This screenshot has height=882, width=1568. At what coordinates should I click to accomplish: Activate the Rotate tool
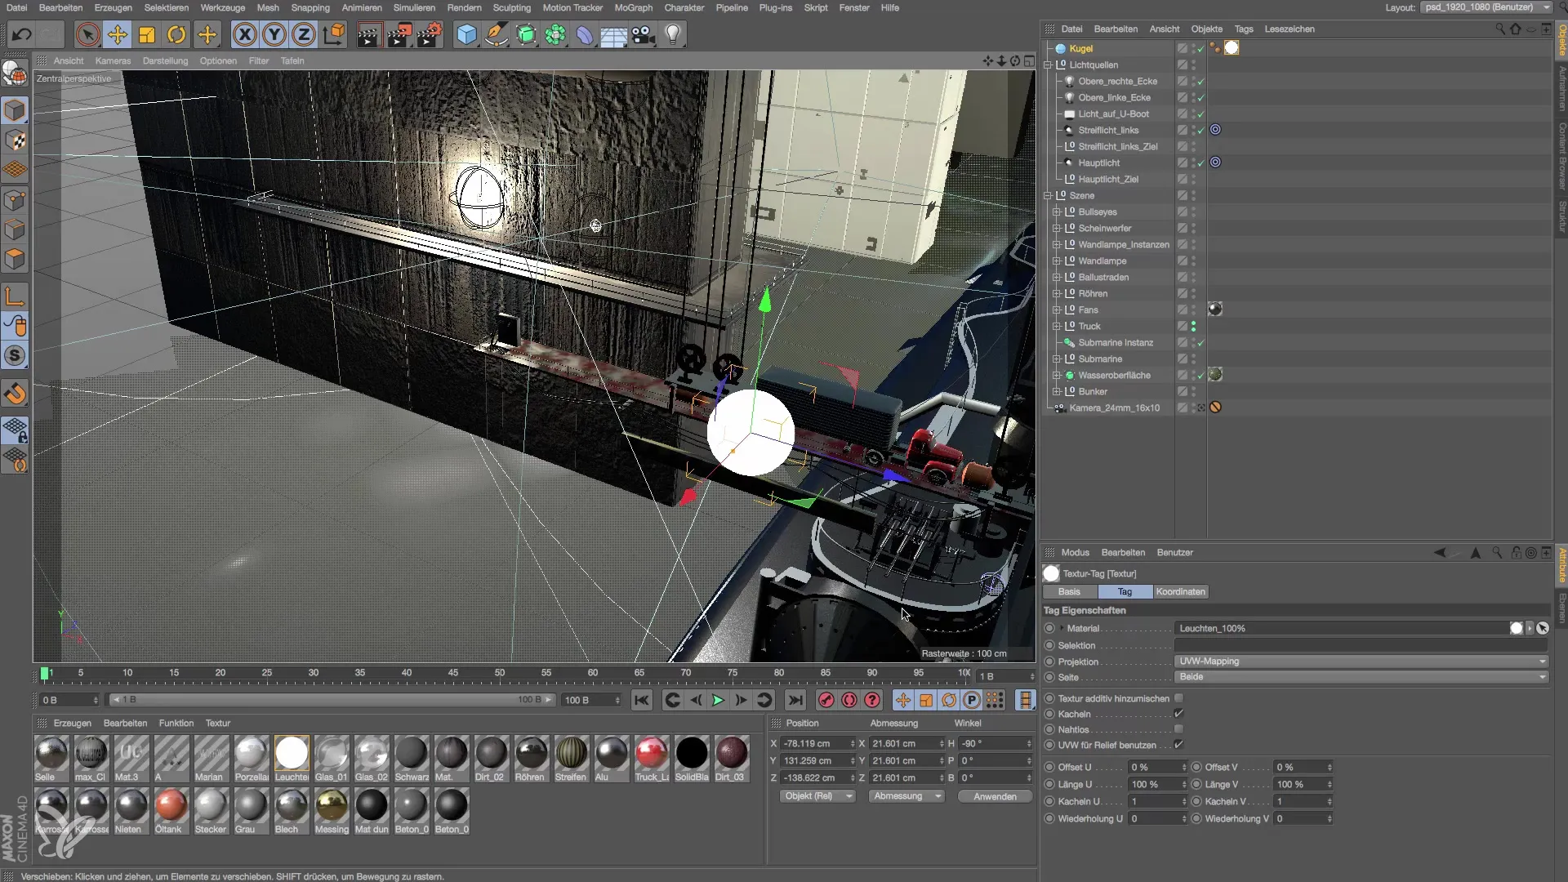tap(176, 34)
